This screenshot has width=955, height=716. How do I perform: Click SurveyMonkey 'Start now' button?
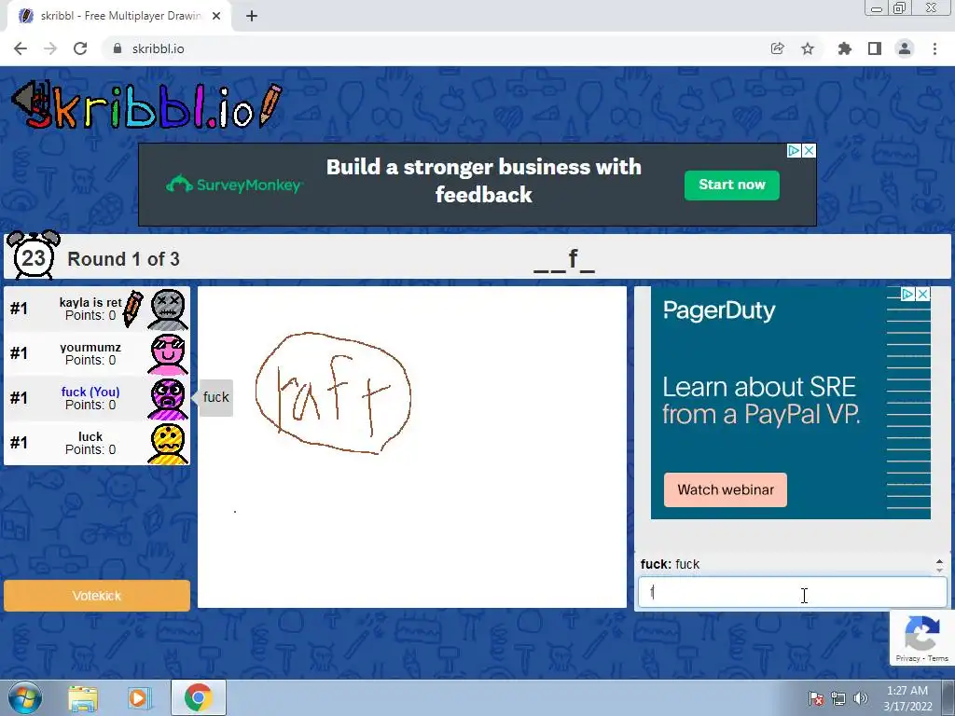[731, 186]
